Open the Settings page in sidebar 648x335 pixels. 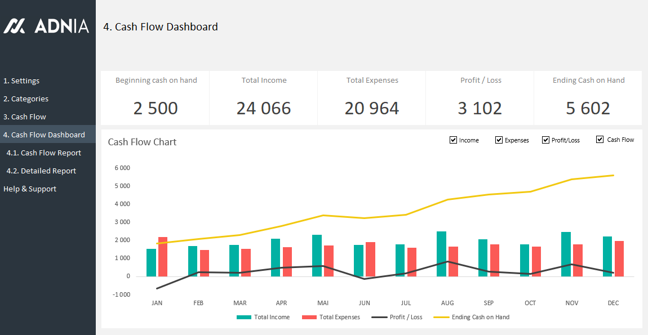(x=21, y=81)
